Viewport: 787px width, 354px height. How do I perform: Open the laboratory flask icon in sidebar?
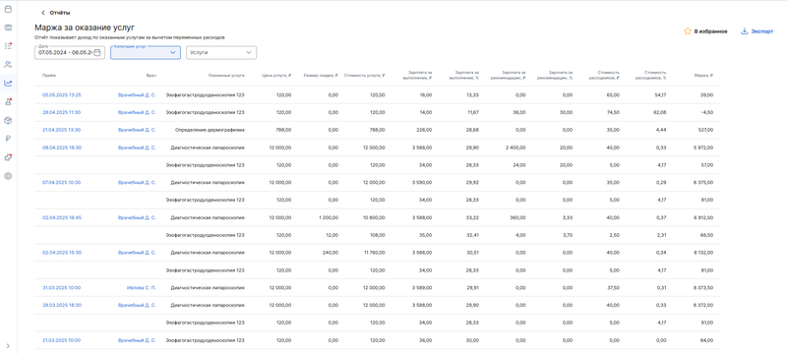tap(8, 102)
